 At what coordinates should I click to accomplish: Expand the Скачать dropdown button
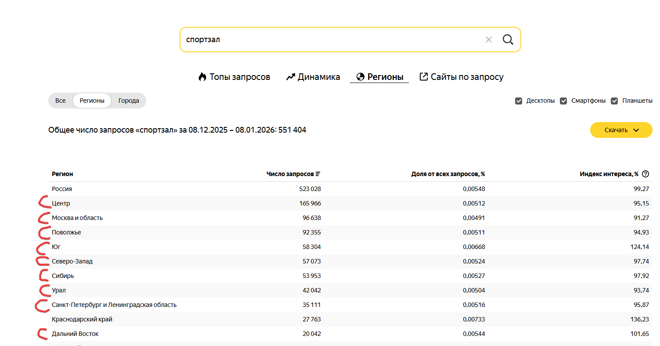coord(621,130)
